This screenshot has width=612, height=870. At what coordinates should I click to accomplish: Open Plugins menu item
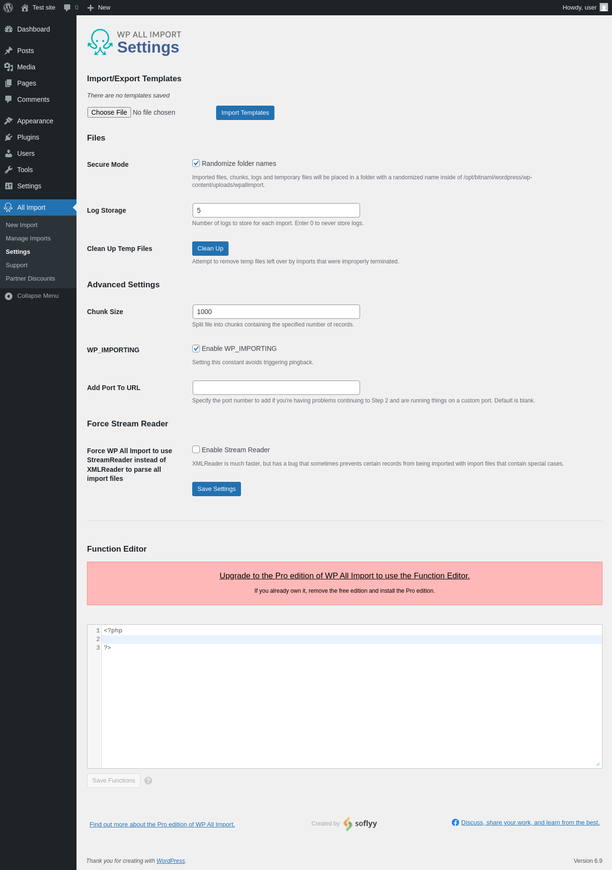coord(38,137)
